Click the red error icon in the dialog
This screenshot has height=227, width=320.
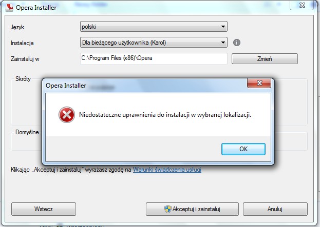67,115
